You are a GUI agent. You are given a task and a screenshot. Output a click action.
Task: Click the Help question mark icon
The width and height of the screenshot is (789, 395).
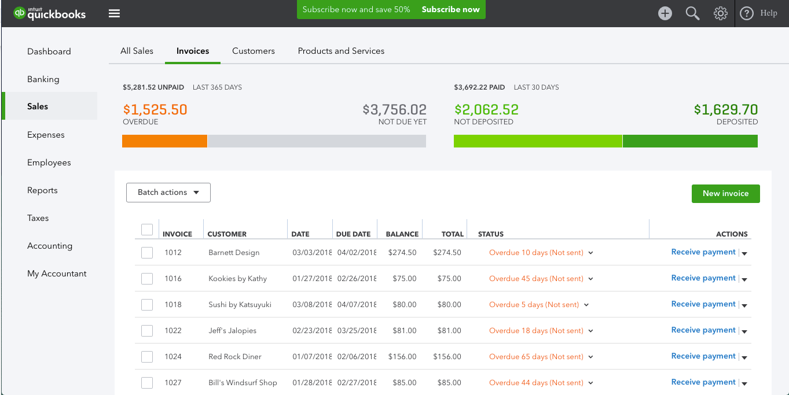[x=746, y=13]
